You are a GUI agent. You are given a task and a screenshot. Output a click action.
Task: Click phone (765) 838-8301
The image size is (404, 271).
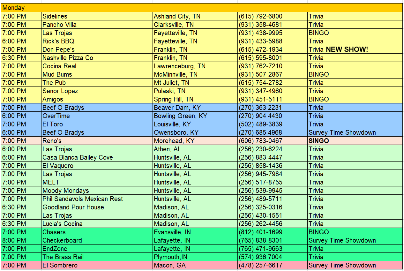[x=273, y=240]
